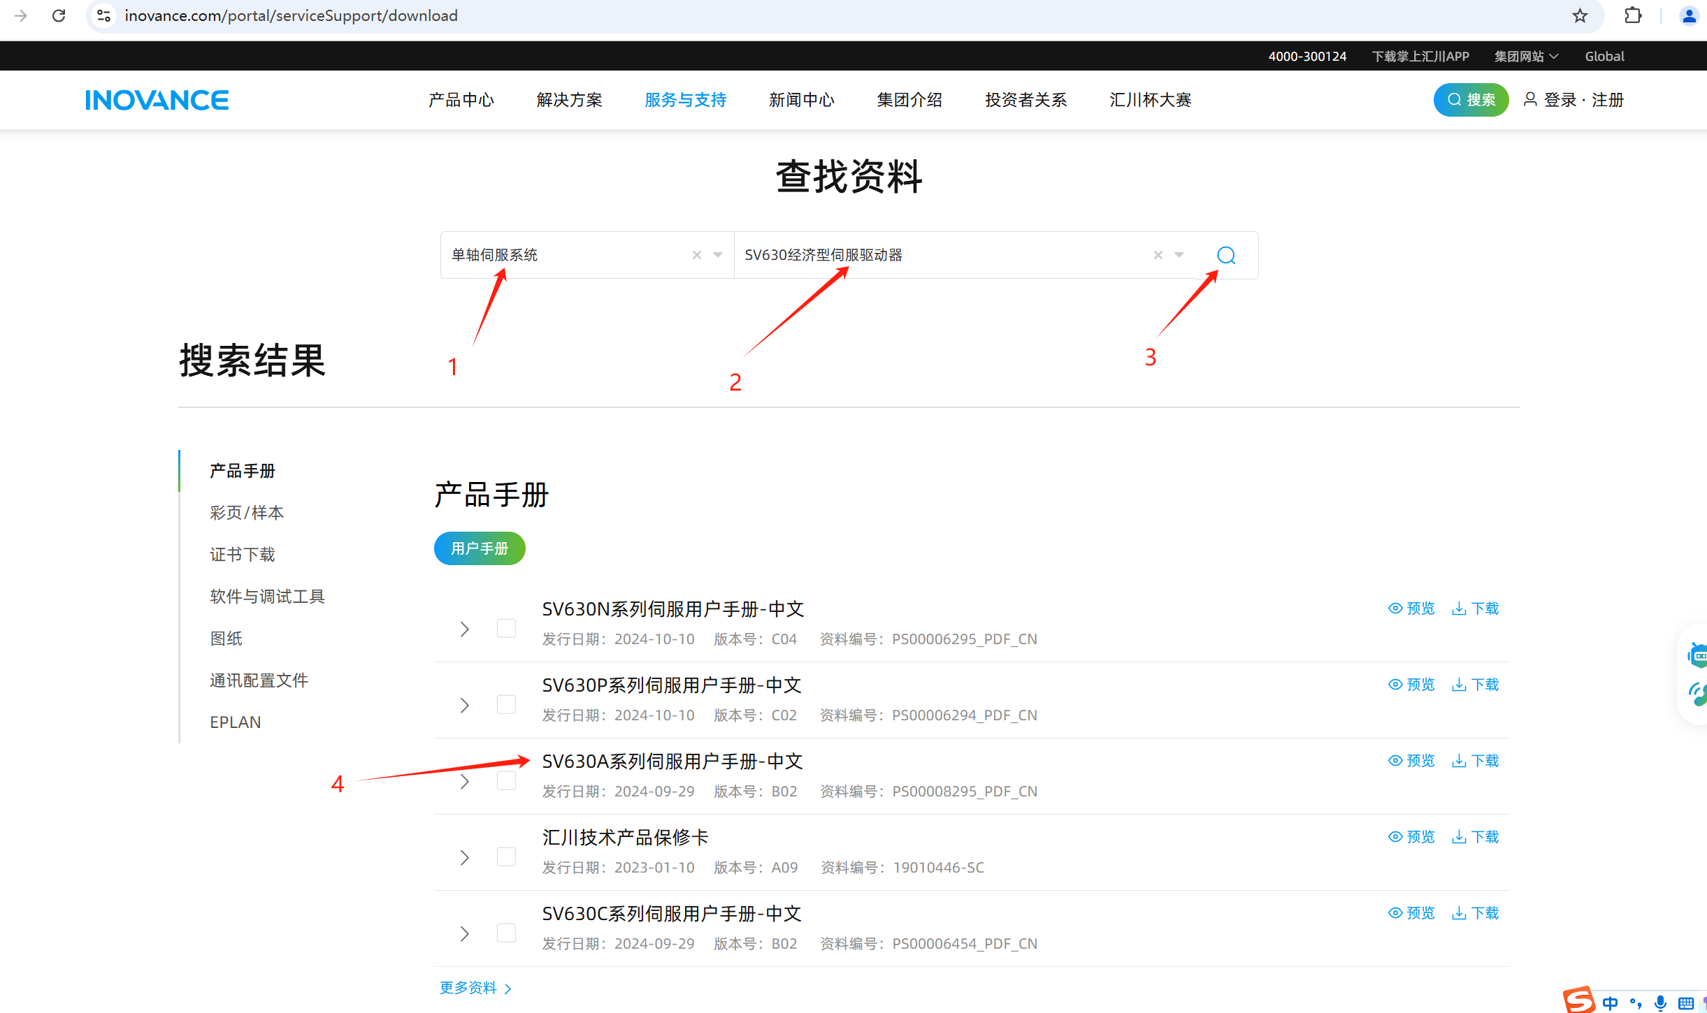Go forward with browser arrow

point(21,15)
